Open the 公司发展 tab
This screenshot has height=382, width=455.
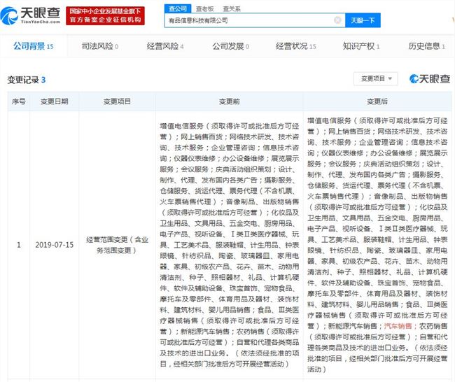[231, 46]
